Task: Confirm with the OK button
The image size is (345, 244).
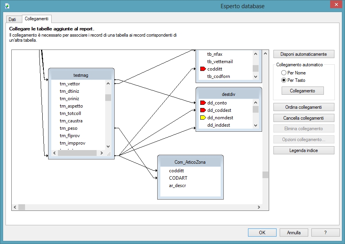Action: click(262, 233)
